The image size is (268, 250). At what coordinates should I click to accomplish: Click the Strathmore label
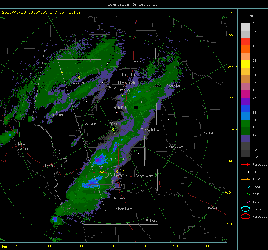coord(145,176)
